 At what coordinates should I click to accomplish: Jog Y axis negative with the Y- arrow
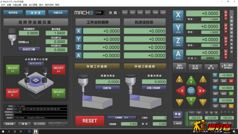coord(191,101)
